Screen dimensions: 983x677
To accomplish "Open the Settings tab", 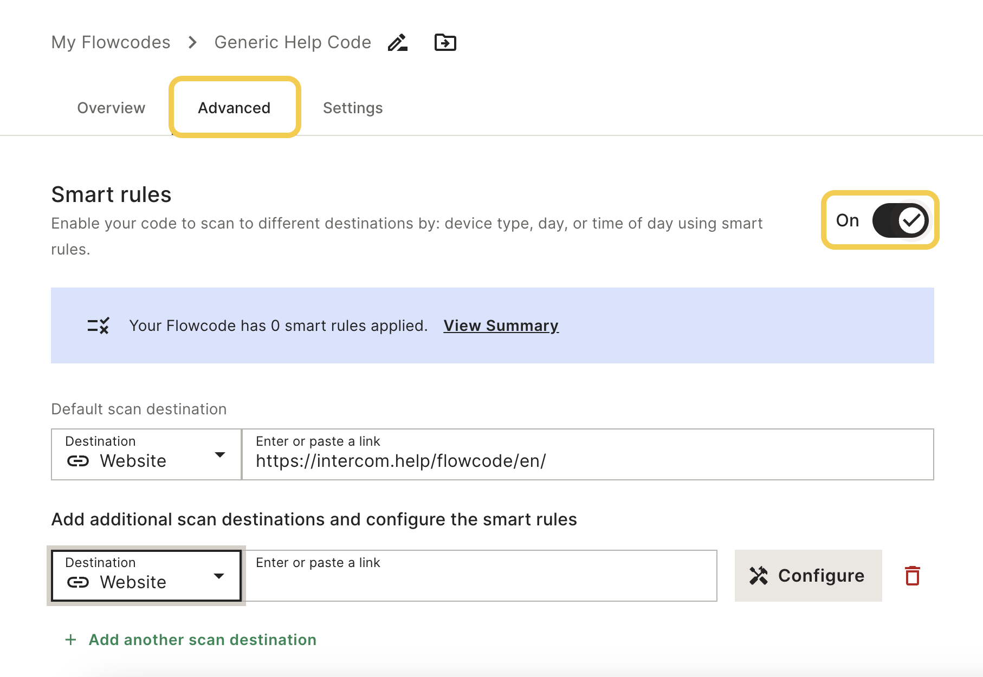I will (x=353, y=108).
